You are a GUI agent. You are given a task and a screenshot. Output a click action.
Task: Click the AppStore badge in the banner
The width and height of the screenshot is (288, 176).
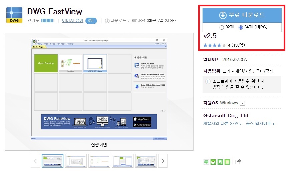click(142, 119)
